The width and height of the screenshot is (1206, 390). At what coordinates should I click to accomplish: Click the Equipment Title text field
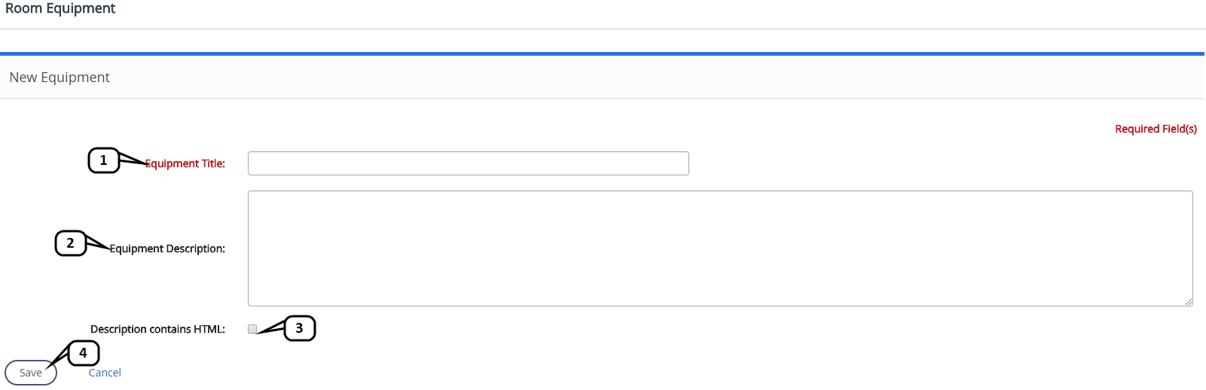pyautogui.click(x=468, y=163)
